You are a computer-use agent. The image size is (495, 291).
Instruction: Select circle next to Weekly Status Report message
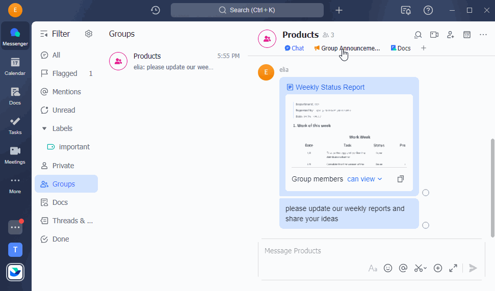point(426,193)
